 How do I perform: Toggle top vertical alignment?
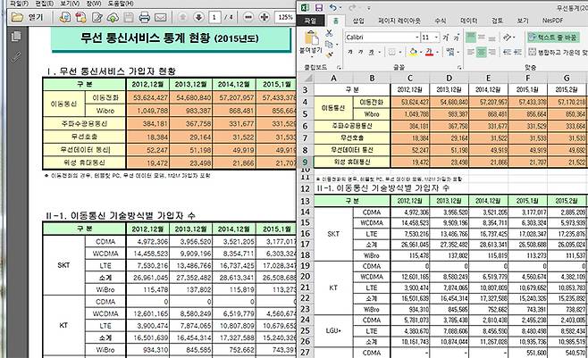point(471,37)
